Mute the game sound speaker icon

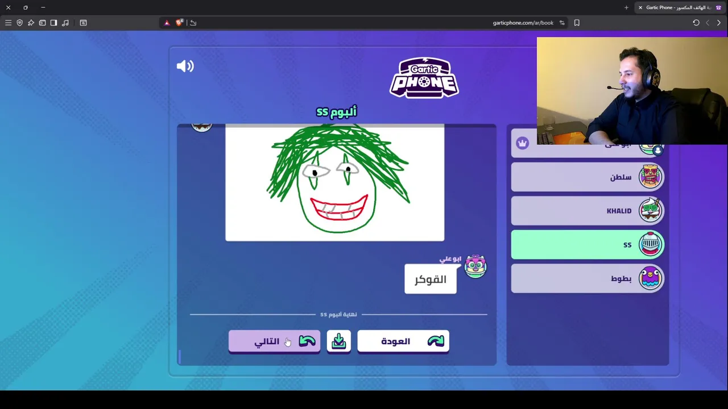(x=185, y=66)
